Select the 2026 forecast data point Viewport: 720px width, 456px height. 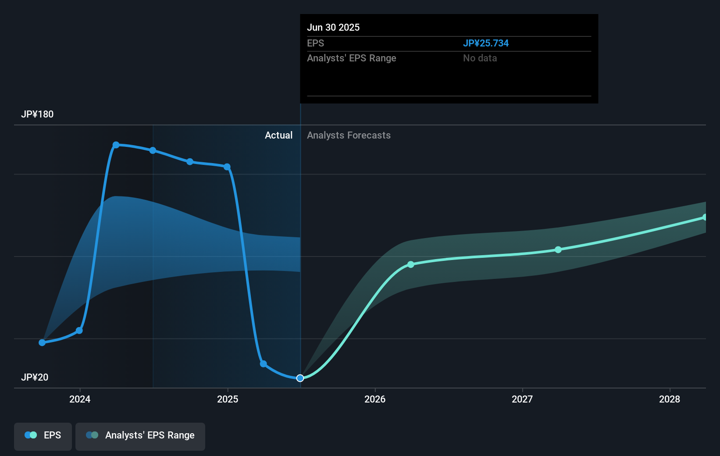410,264
